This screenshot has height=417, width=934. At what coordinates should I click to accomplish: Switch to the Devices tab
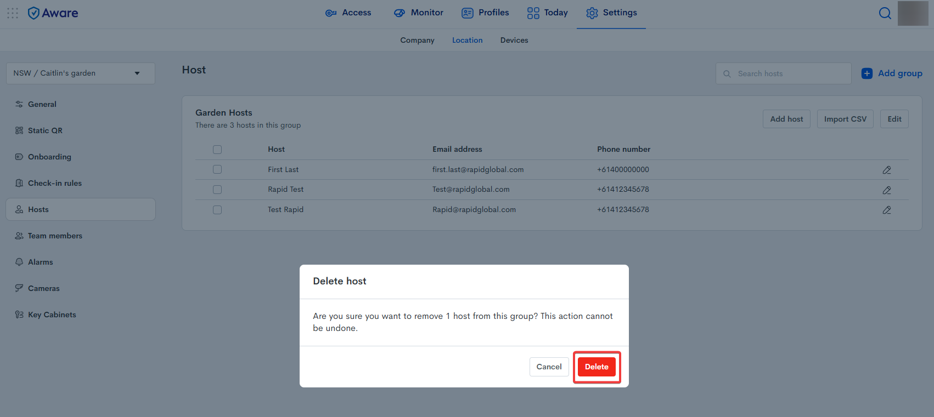click(x=514, y=40)
